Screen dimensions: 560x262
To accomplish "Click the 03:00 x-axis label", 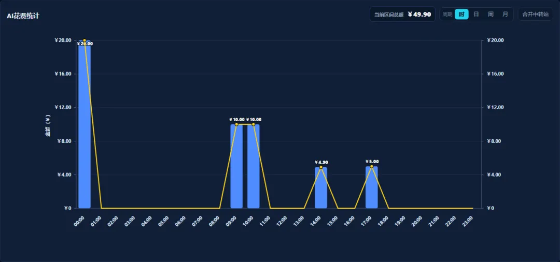I will [x=130, y=221].
